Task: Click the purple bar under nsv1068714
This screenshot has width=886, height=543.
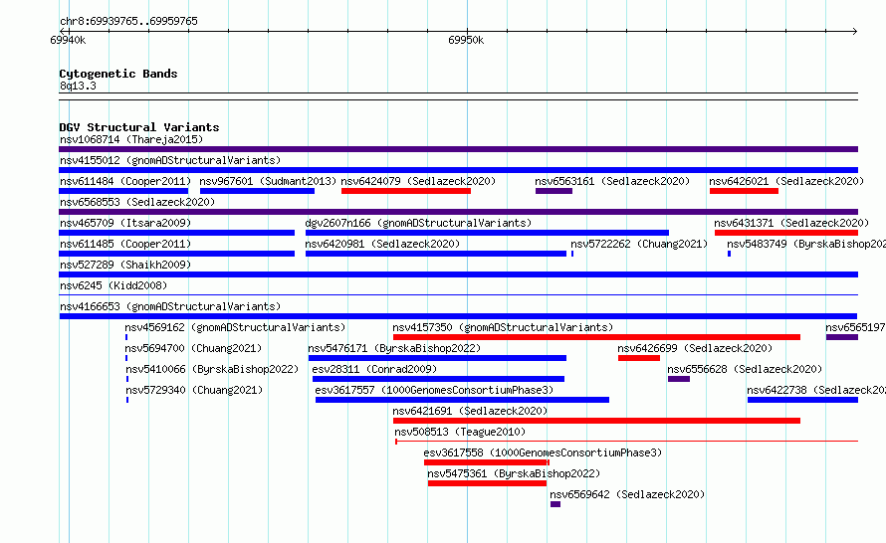Action: click(458, 149)
